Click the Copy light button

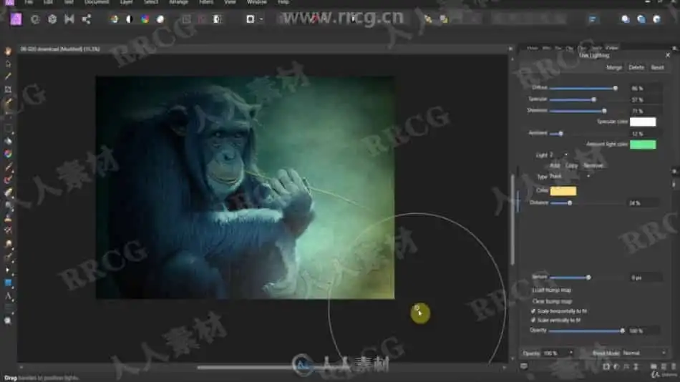(x=572, y=166)
